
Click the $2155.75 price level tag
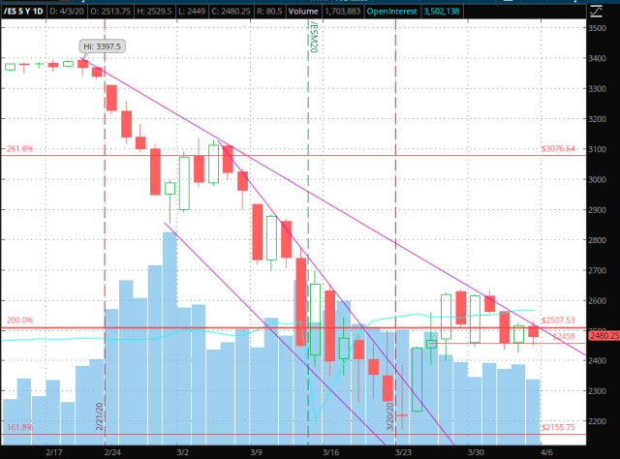558,427
